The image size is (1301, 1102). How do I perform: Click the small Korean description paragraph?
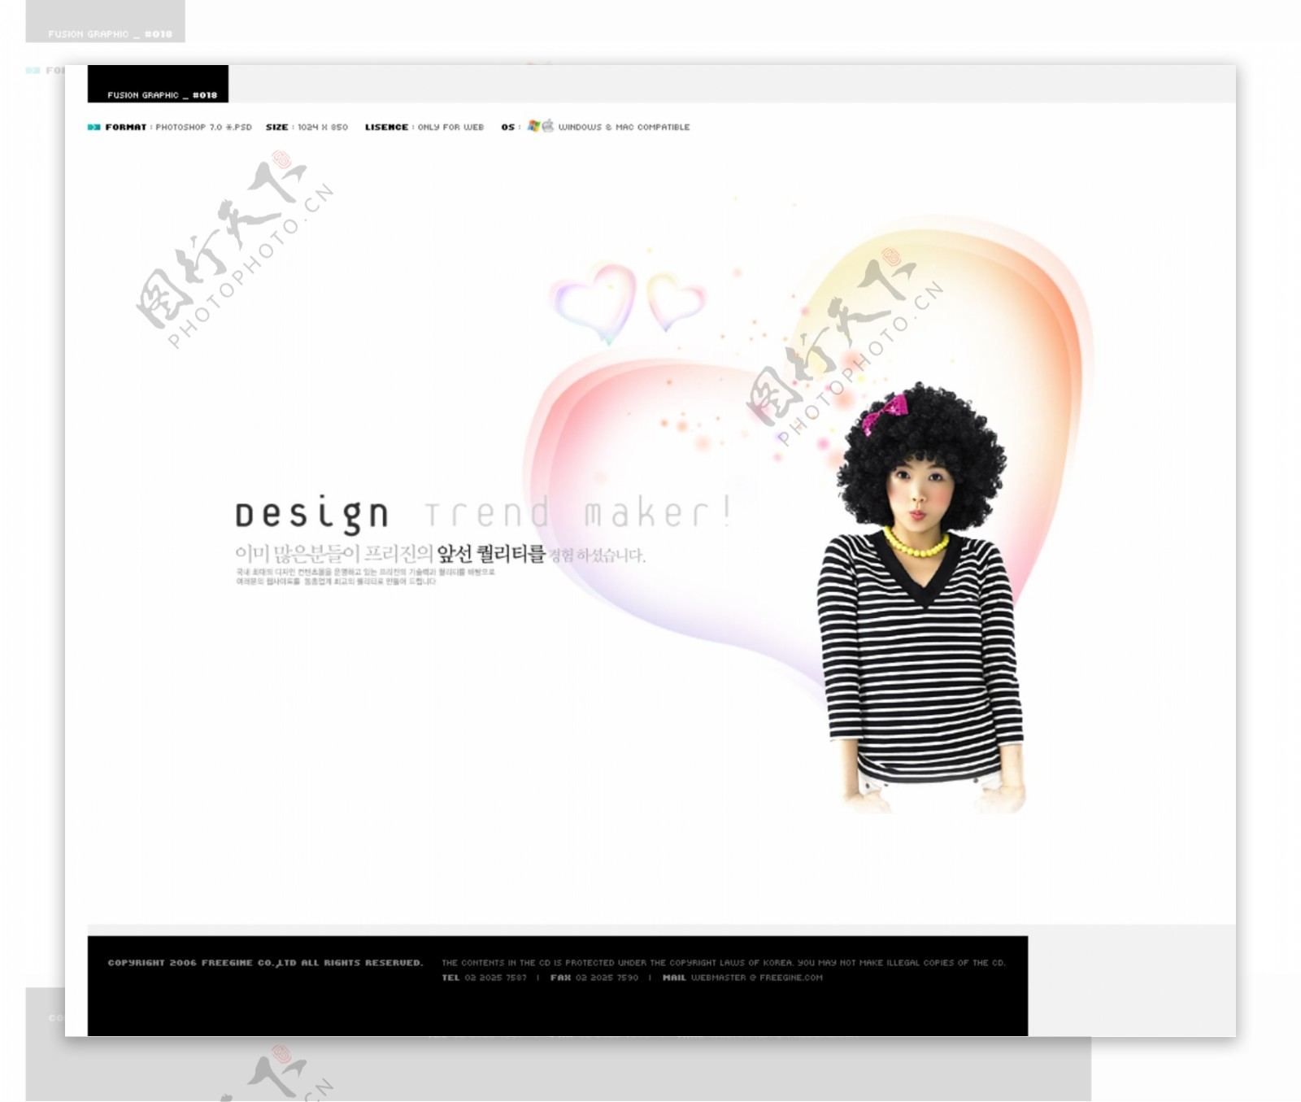click(x=365, y=577)
